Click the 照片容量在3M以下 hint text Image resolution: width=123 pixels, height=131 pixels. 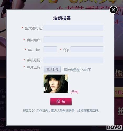[x=77, y=70]
